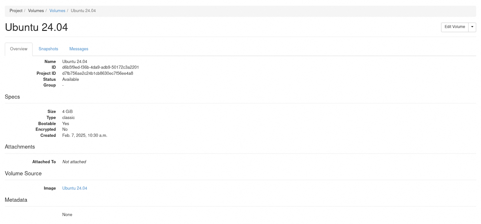Click the Volumes breadcrumb right after Project

[x=36, y=11]
